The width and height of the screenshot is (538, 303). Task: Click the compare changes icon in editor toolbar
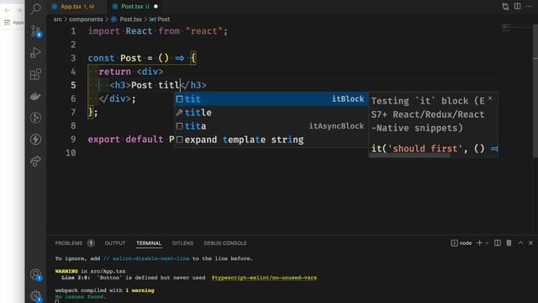(x=505, y=7)
